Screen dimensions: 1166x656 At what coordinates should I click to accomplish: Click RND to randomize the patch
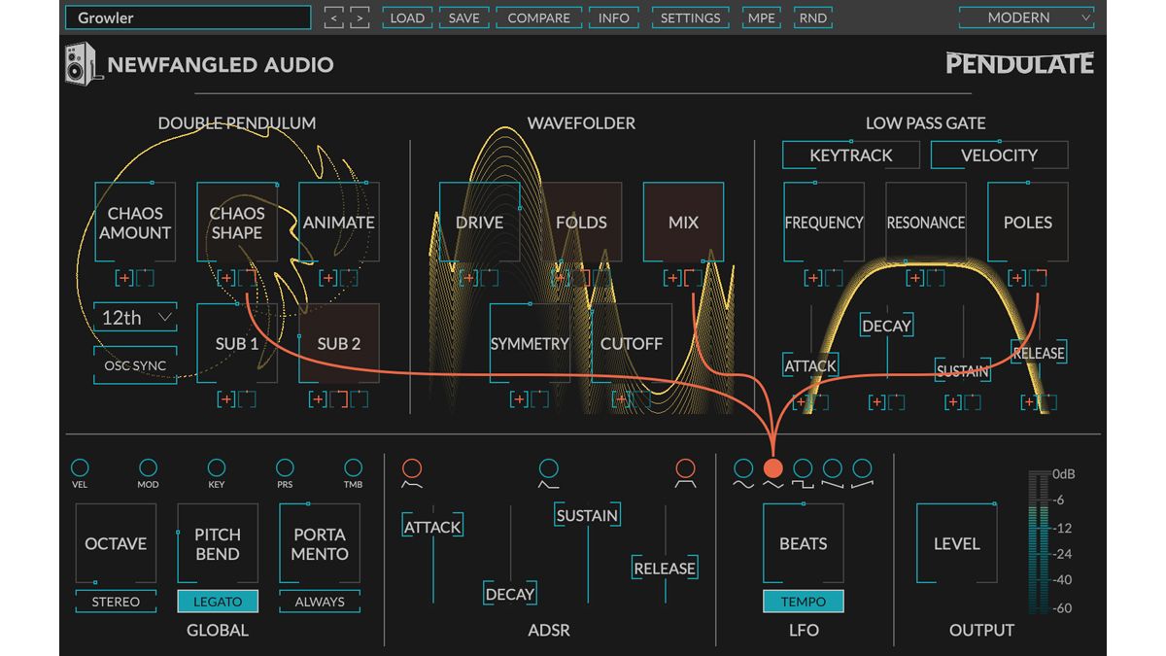coord(812,17)
